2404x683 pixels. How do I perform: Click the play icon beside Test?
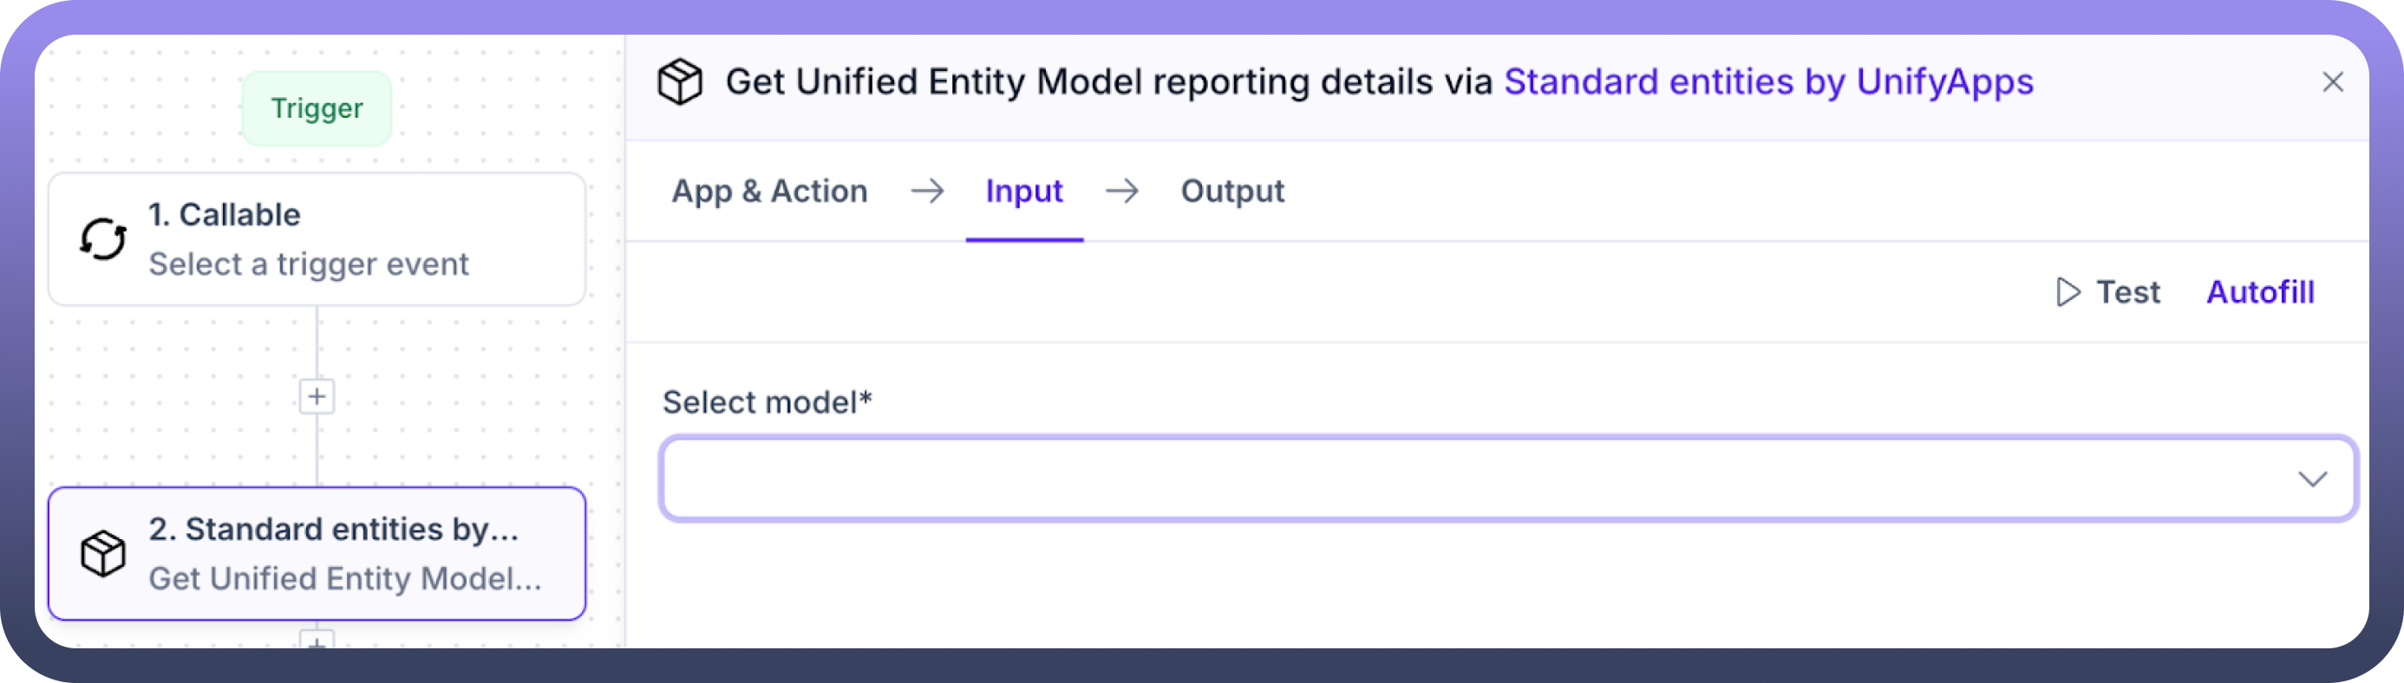(2068, 292)
